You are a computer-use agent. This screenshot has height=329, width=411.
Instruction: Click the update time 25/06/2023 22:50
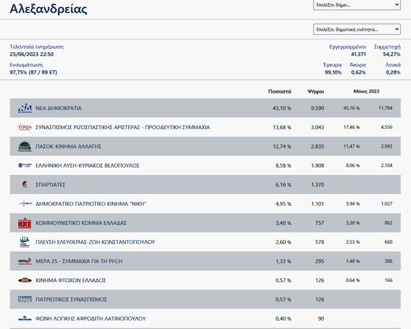[31, 54]
